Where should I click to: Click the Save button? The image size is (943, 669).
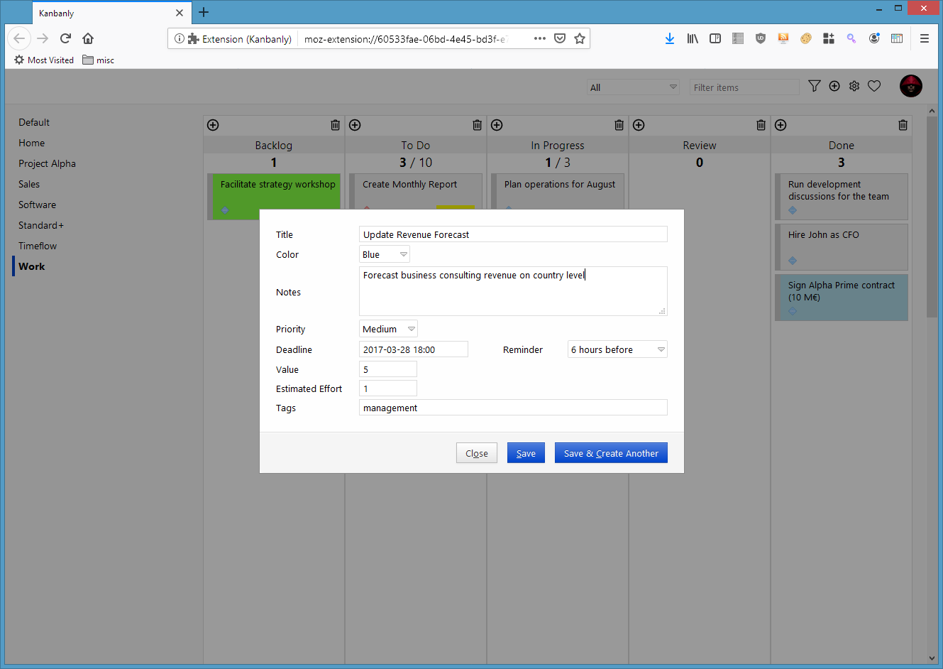[526, 453]
